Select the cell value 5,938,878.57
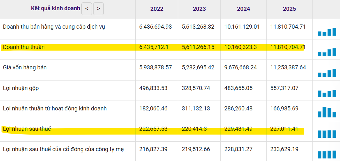 pos(155,67)
